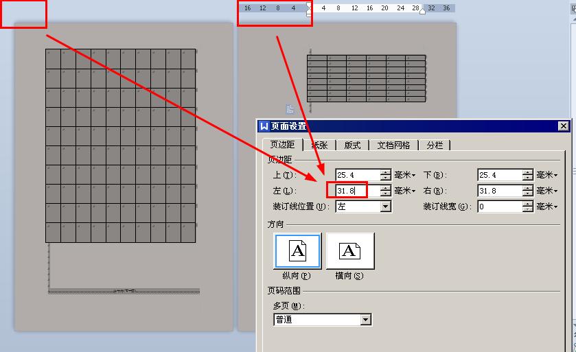Open the 文档网格 tab

pyautogui.click(x=393, y=145)
